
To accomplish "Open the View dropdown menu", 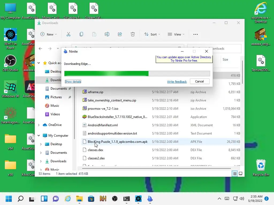I will coord(176,34).
